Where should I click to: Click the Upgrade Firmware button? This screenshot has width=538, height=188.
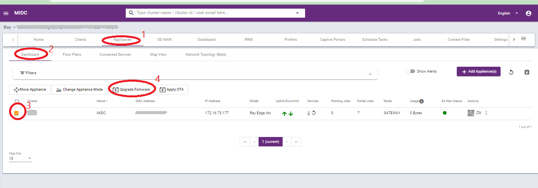(x=131, y=89)
